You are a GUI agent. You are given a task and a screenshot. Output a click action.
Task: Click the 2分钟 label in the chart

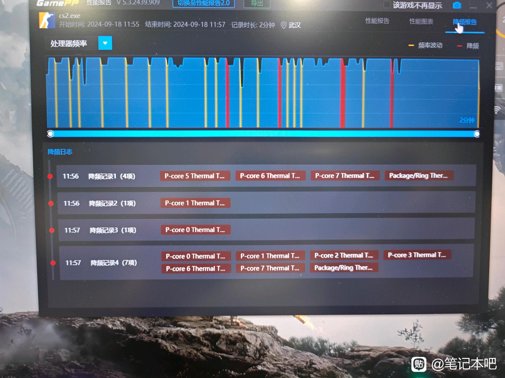click(467, 120)
